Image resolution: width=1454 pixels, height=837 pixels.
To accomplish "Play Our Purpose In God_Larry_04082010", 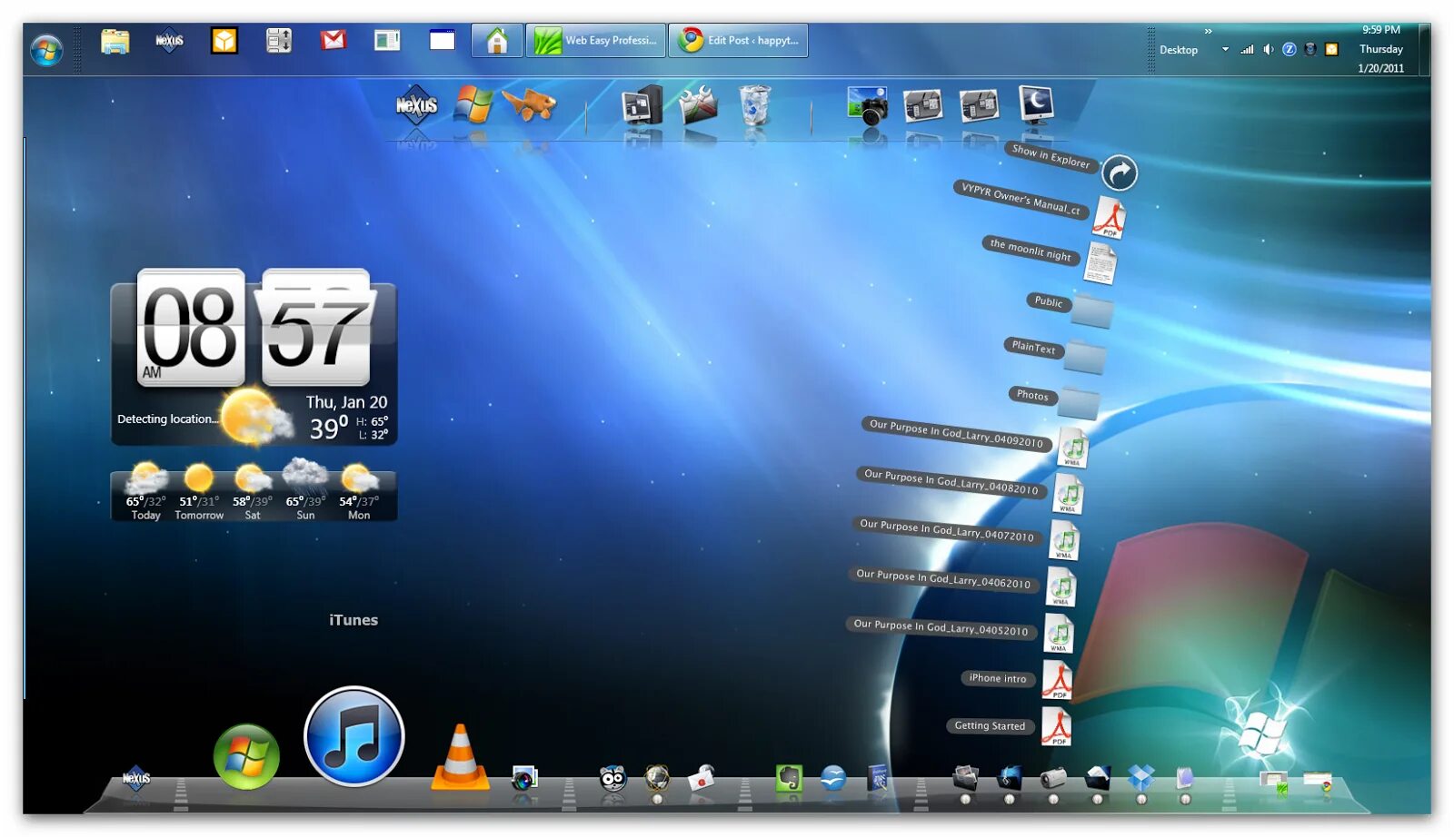I will click(x=1068, y=496).
